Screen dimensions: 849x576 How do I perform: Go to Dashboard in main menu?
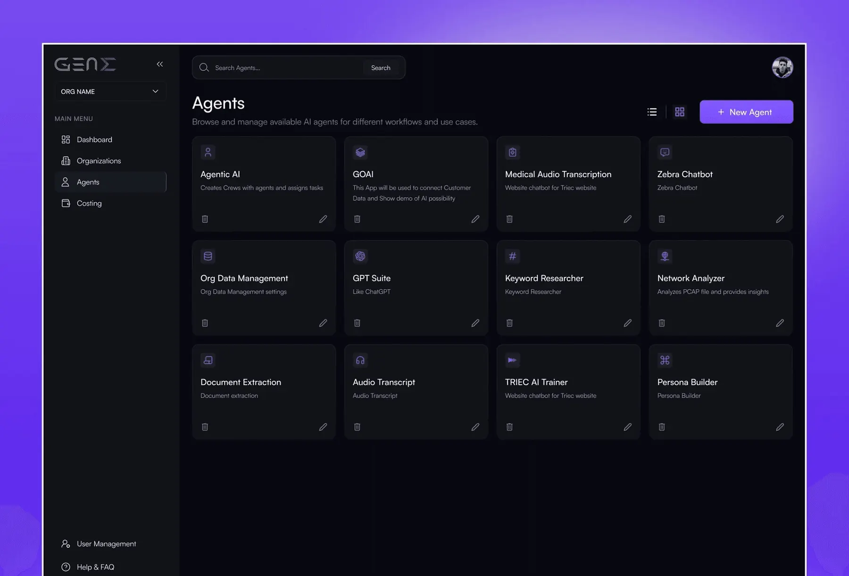click(x=110, y=140)
